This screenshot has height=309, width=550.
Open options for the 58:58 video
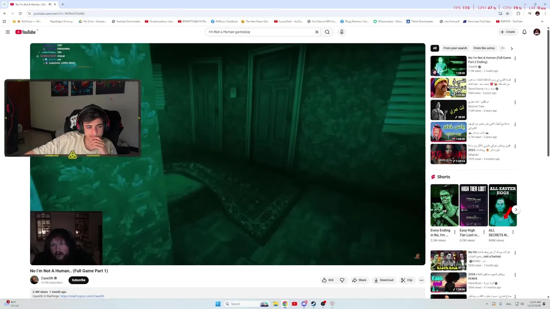coord(515,103)
